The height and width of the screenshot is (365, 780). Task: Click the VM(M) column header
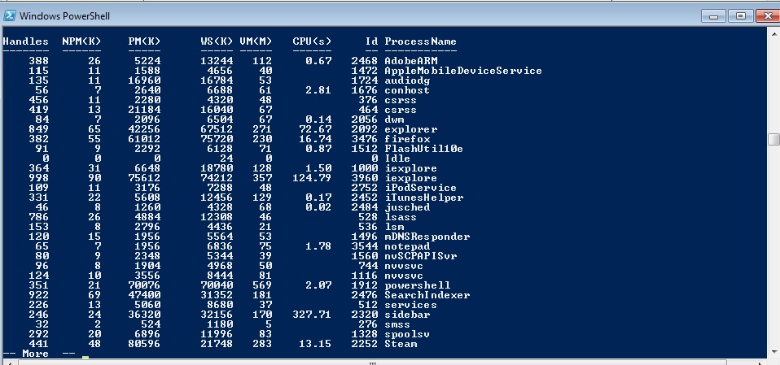coord(256,41)
